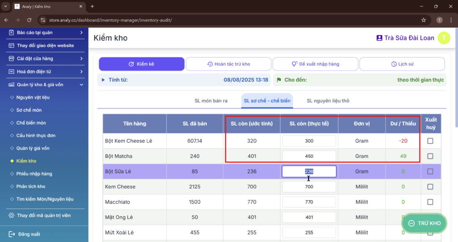The width and height of the screenshot is (458, 242).
Task: Tick Xuất huỷ checkbox for Kem Cheese
Action: coord(430,187)
